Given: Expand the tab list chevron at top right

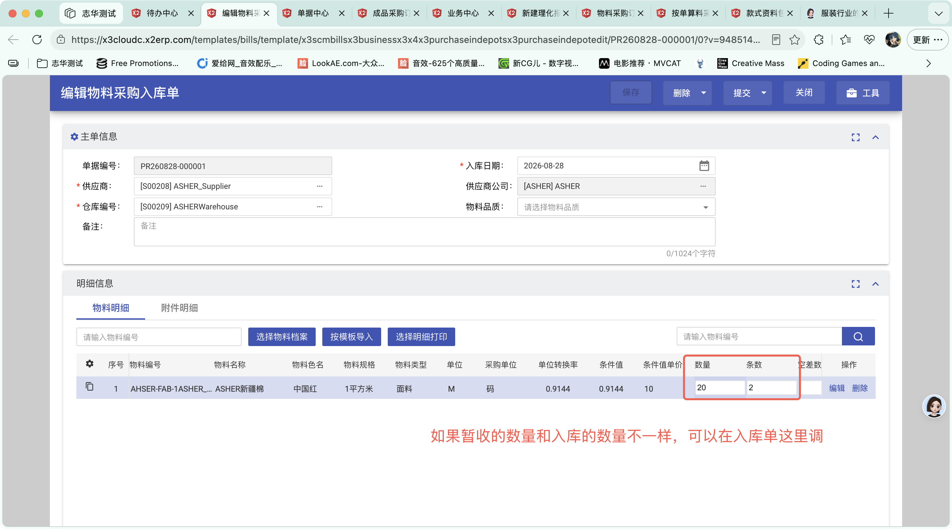Looking at the screenshot, I should click(938, 13).
